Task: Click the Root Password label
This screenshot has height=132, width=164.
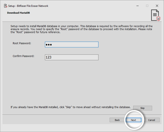Action: pyautogui.click(x=22, y=43)
